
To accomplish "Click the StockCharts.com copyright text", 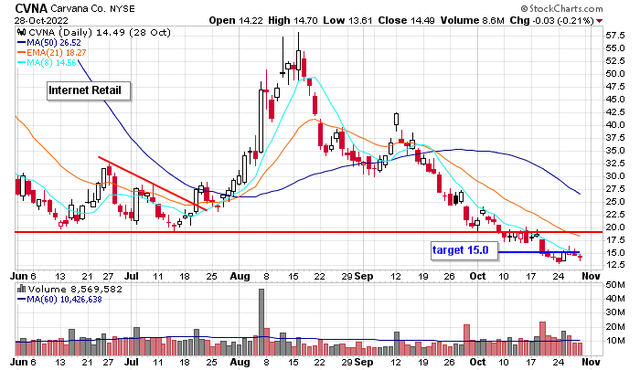I will tap(561, 8).
